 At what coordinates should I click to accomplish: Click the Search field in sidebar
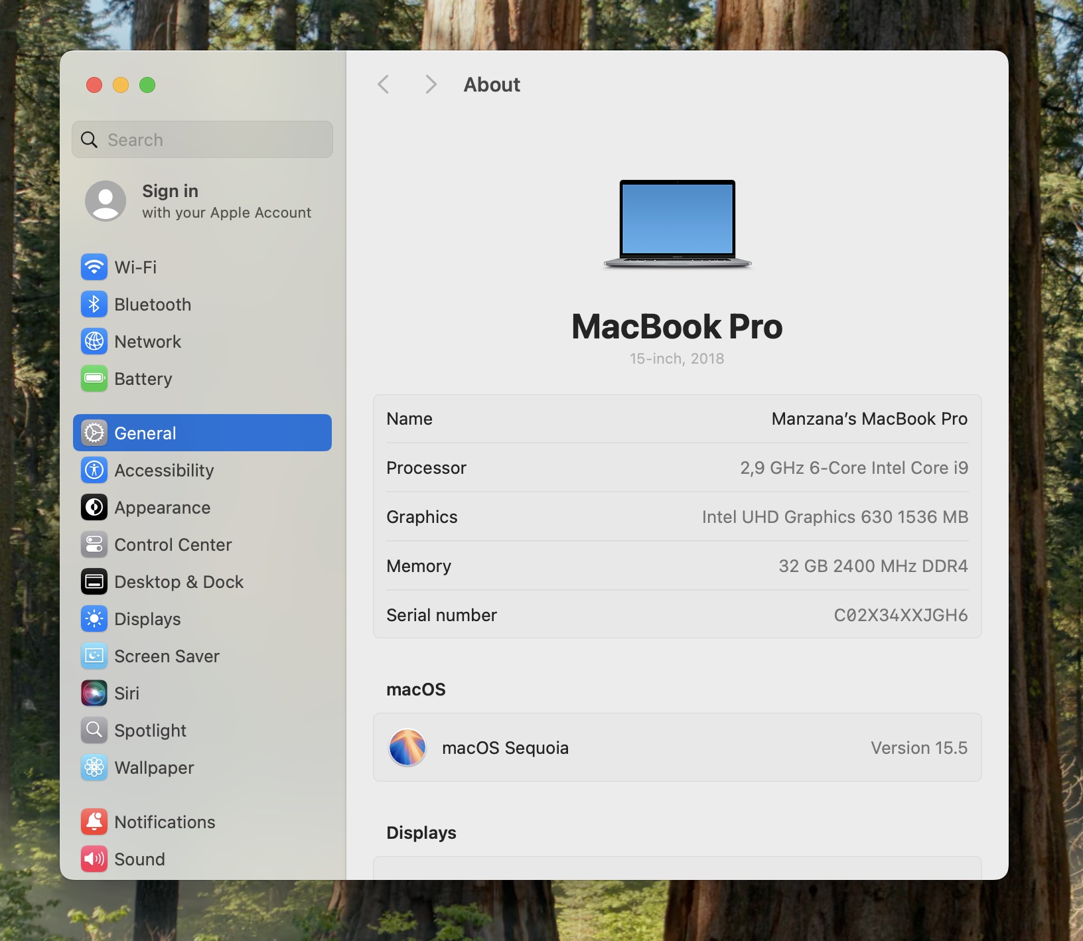point(202,140)
